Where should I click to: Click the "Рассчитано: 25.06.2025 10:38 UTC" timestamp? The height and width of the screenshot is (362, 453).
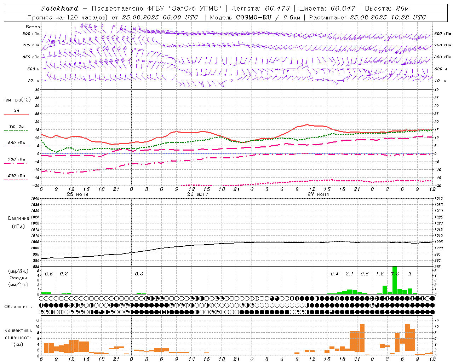[367, 17]
